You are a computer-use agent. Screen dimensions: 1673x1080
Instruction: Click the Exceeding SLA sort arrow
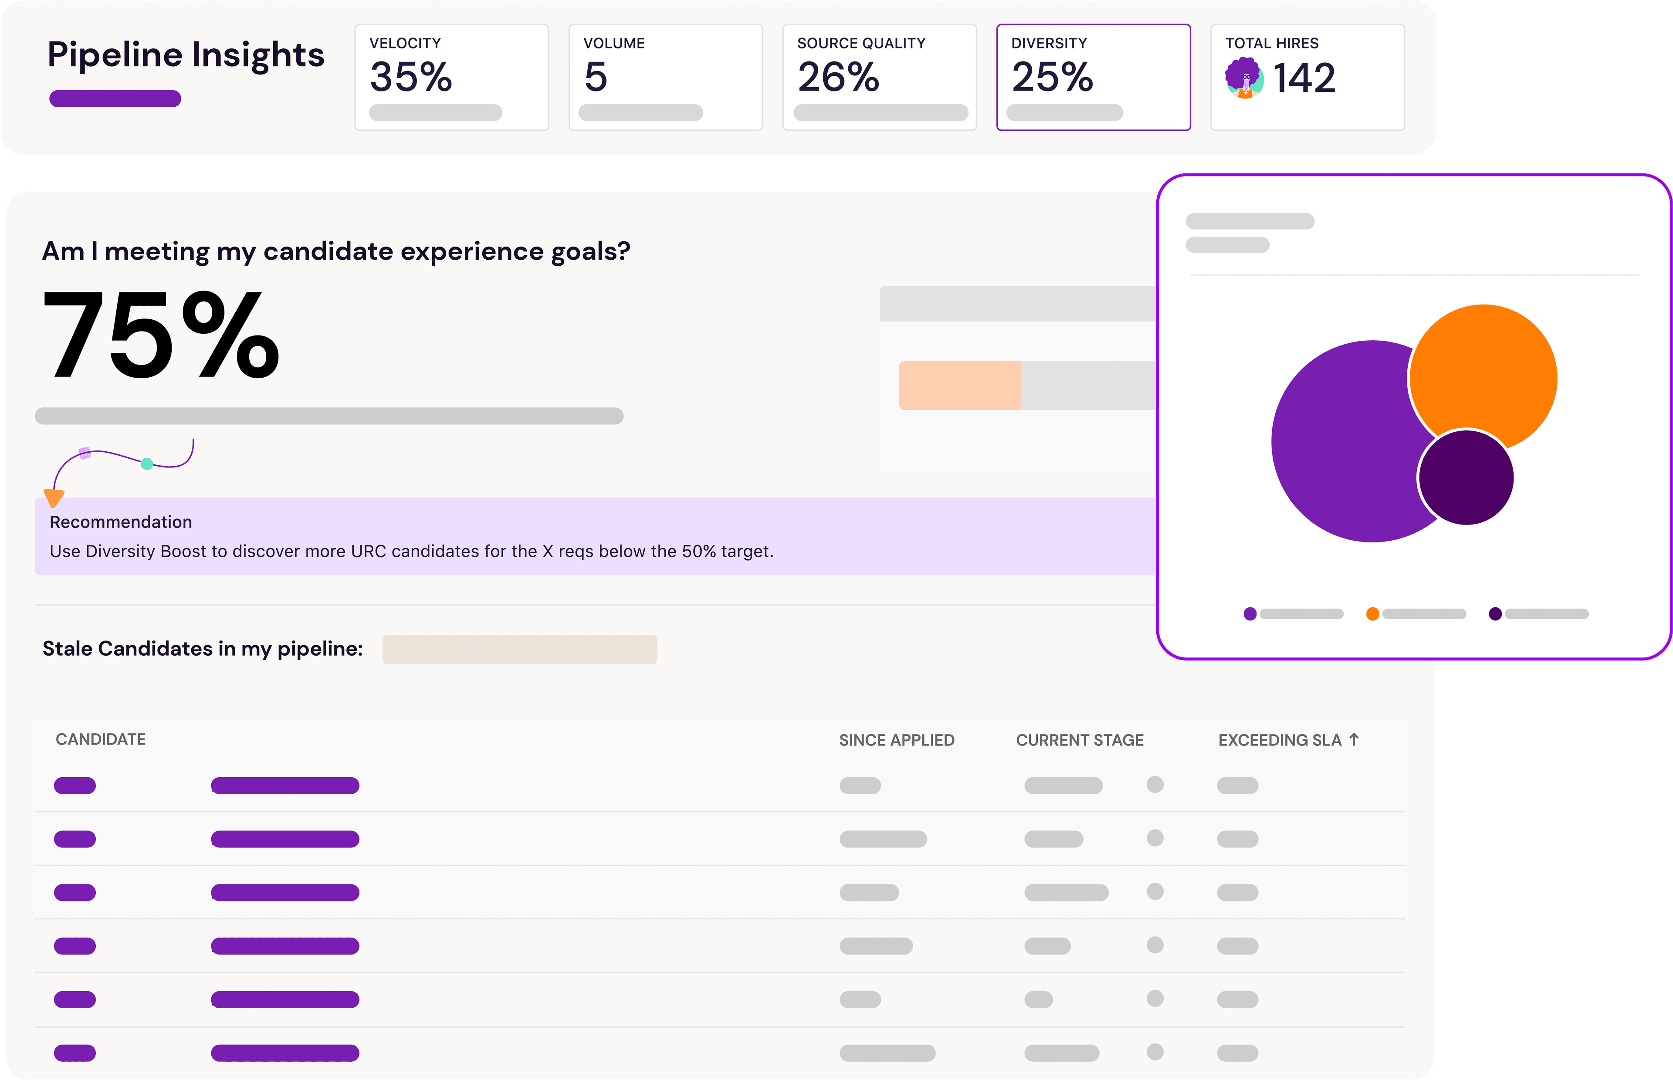click(x=1354, y=739)
